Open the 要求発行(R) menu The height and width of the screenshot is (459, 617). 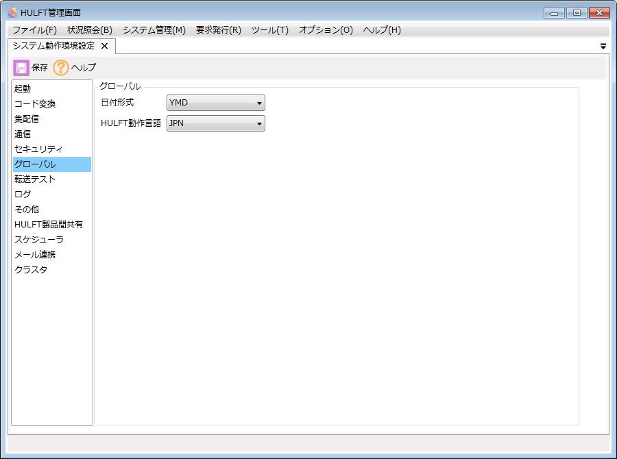(219, 30)
